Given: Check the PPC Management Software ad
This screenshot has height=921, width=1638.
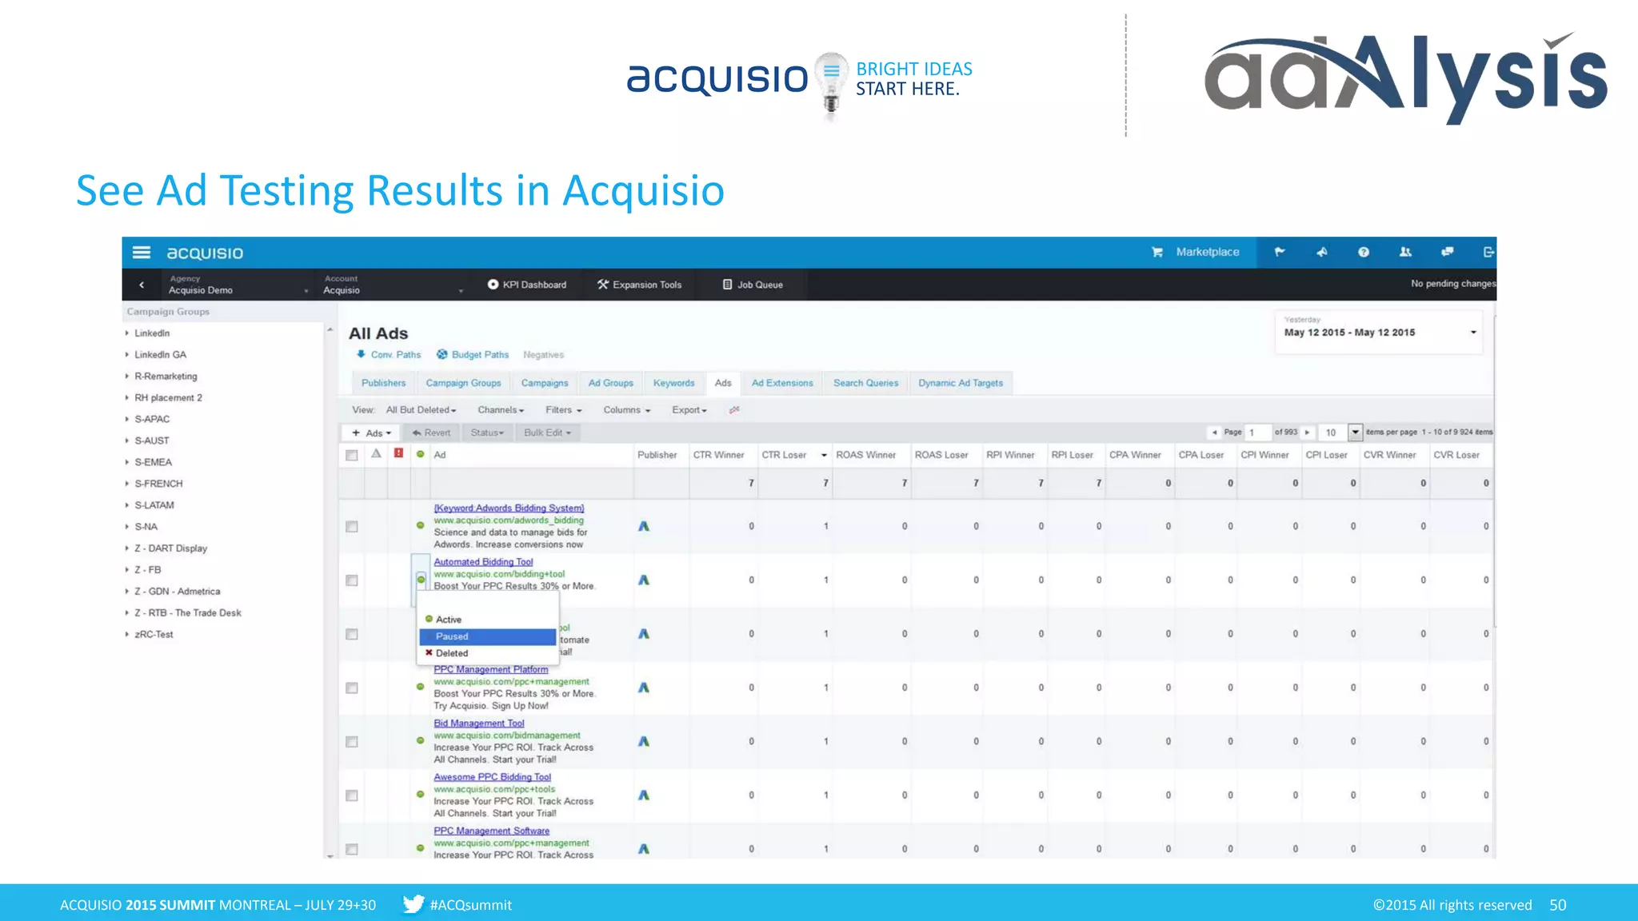Looking at the screenshot, I should [352, 849].
